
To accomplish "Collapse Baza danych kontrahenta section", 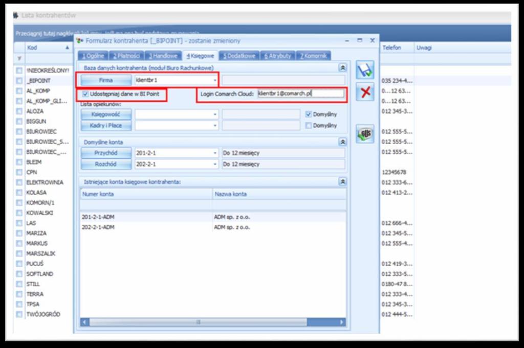I will coord(342,68).
